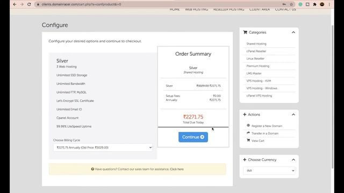This screenshot has width=344, height=193.
Task: Click the question mark icon in help banner
Action: (x=92, y=169)
